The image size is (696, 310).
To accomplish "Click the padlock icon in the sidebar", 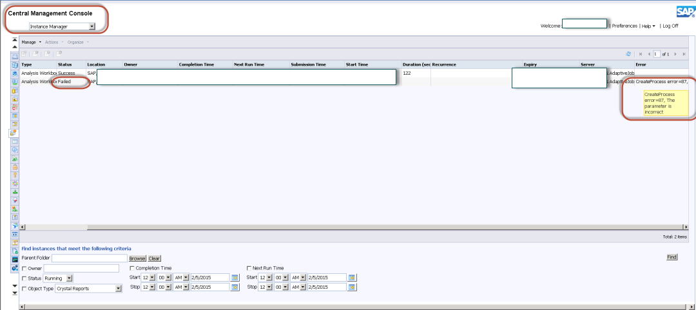I will [x=15, y=167].
